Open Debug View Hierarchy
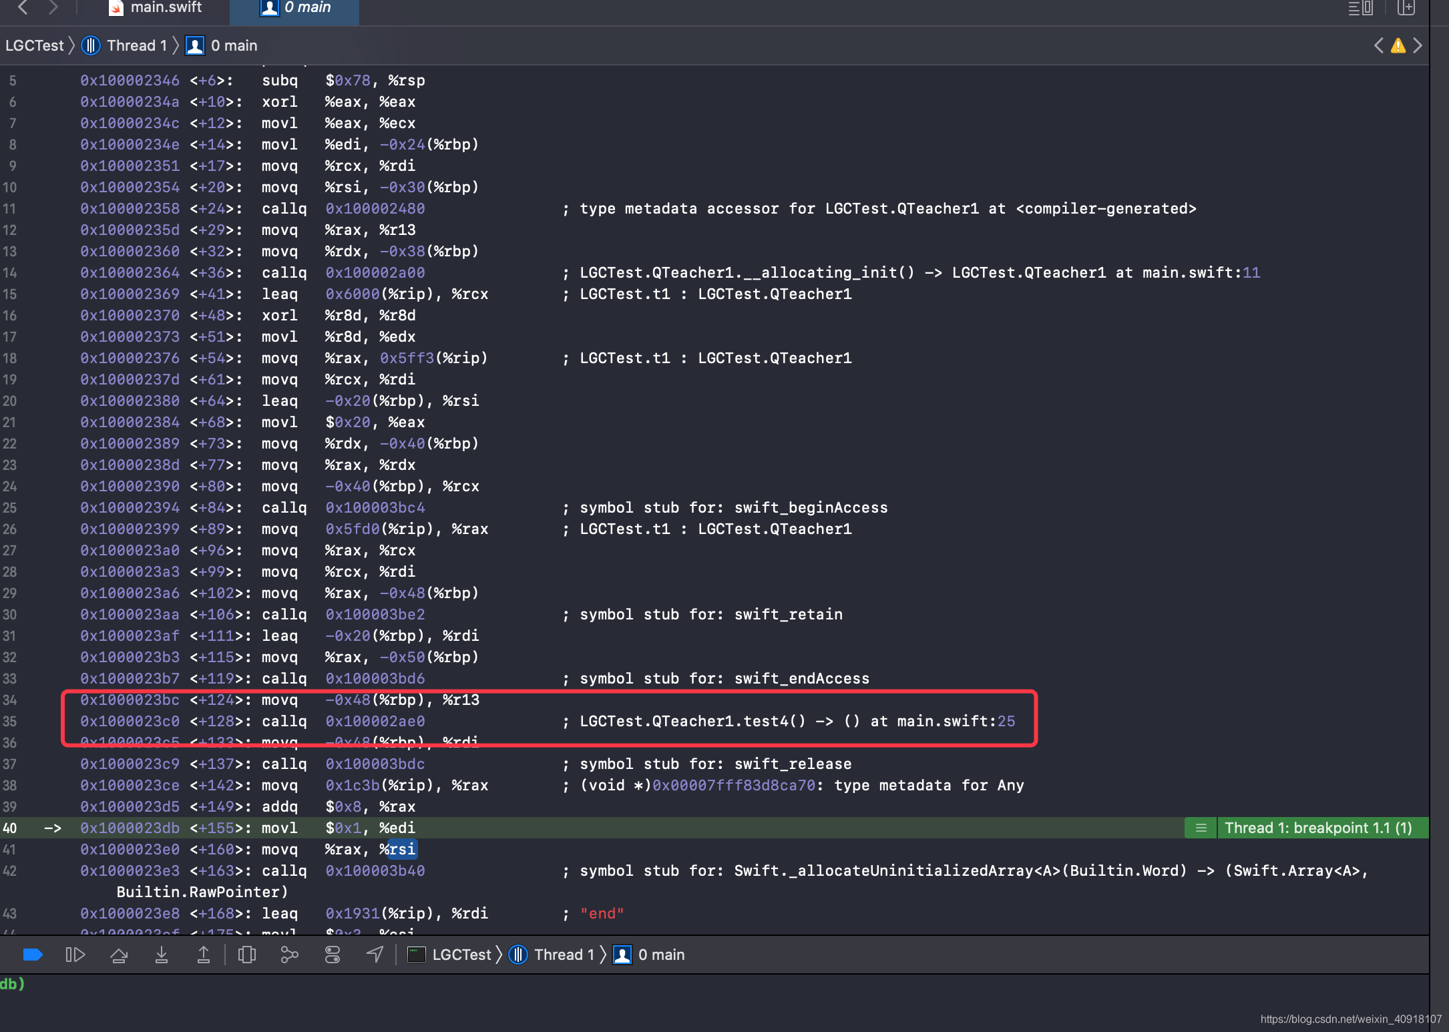 click(247, 955)
